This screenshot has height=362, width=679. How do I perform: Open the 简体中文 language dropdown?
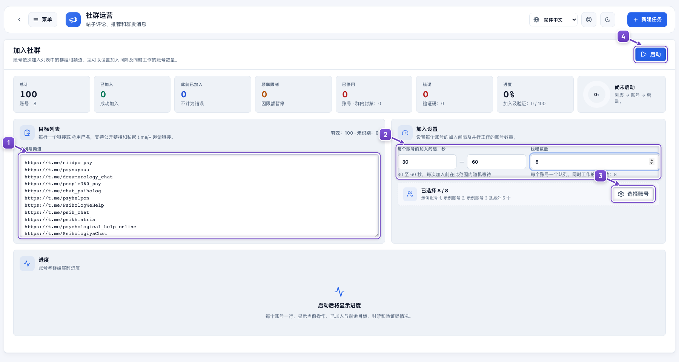[553, 20]
